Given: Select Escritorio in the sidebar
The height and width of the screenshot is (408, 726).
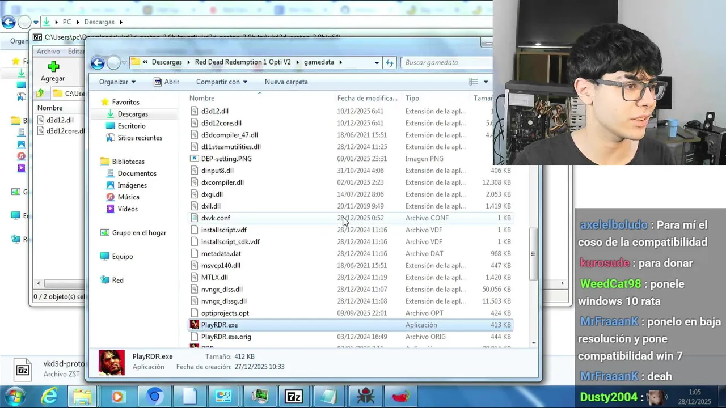Looking at the screenshot, I should 132,126.
